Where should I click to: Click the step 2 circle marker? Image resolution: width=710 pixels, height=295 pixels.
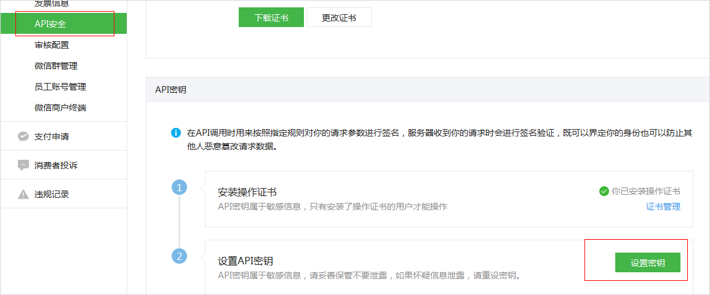pos(179,256)
